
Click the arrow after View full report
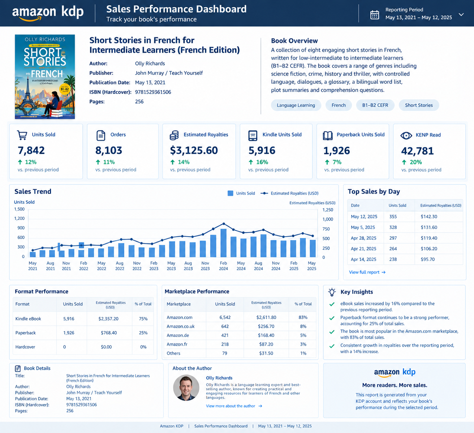(384, 272)
